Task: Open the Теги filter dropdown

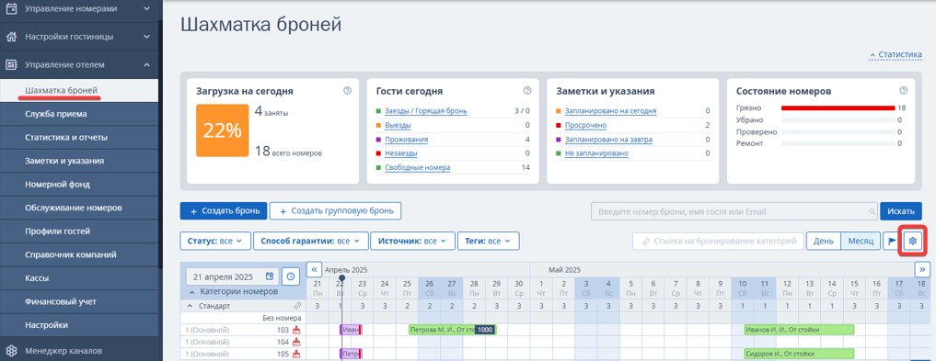Action: pyautogui.click(x=489, y=242)
